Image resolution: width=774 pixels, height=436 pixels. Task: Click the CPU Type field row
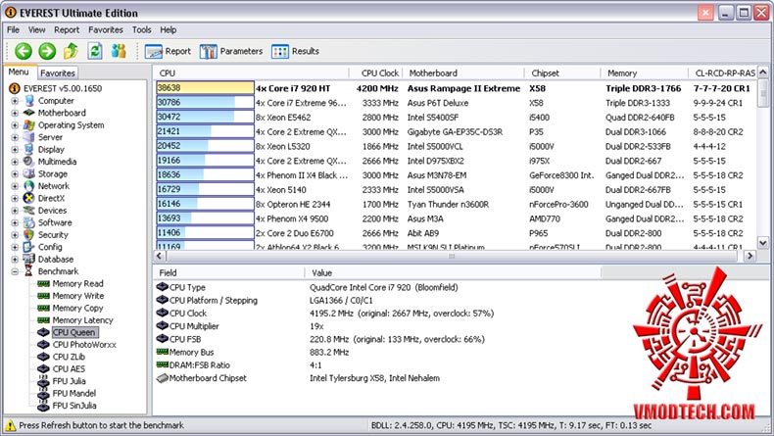(377, 287)
